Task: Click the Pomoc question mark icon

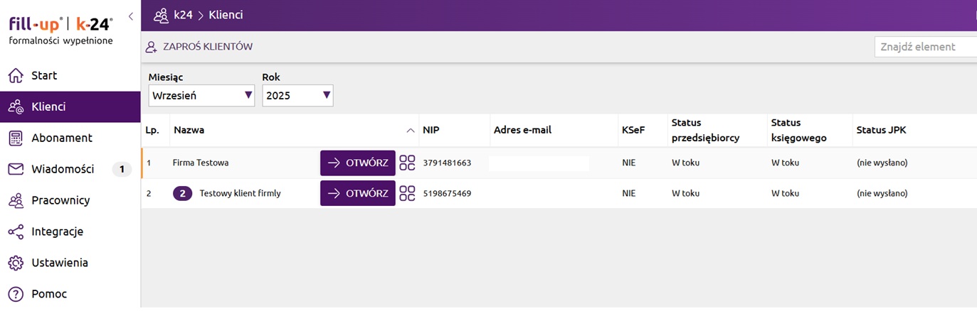Action: pos(16,294)
